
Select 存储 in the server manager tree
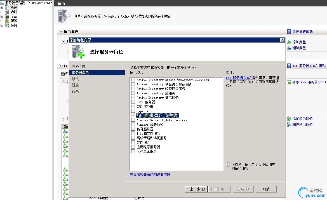point(14,25)
